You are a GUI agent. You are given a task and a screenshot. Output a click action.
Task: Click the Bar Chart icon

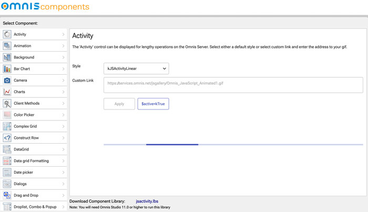[7, 69]
